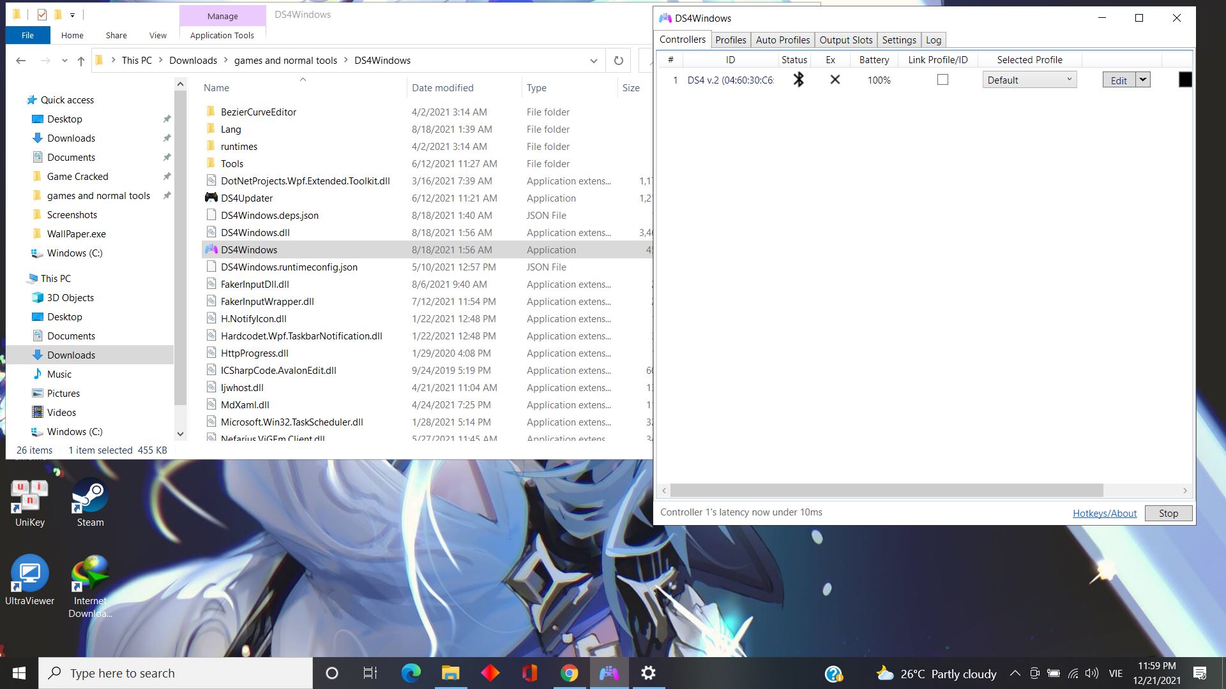Open the notification center icon
Screen dimensions: 1226x689
1200,673
